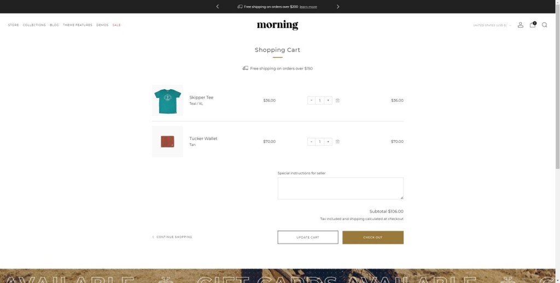The height and width of the screenshot is (283, 560).
Task: Decrease Skipper Tee quantity with minus
Action: click(x=311, y=101)
